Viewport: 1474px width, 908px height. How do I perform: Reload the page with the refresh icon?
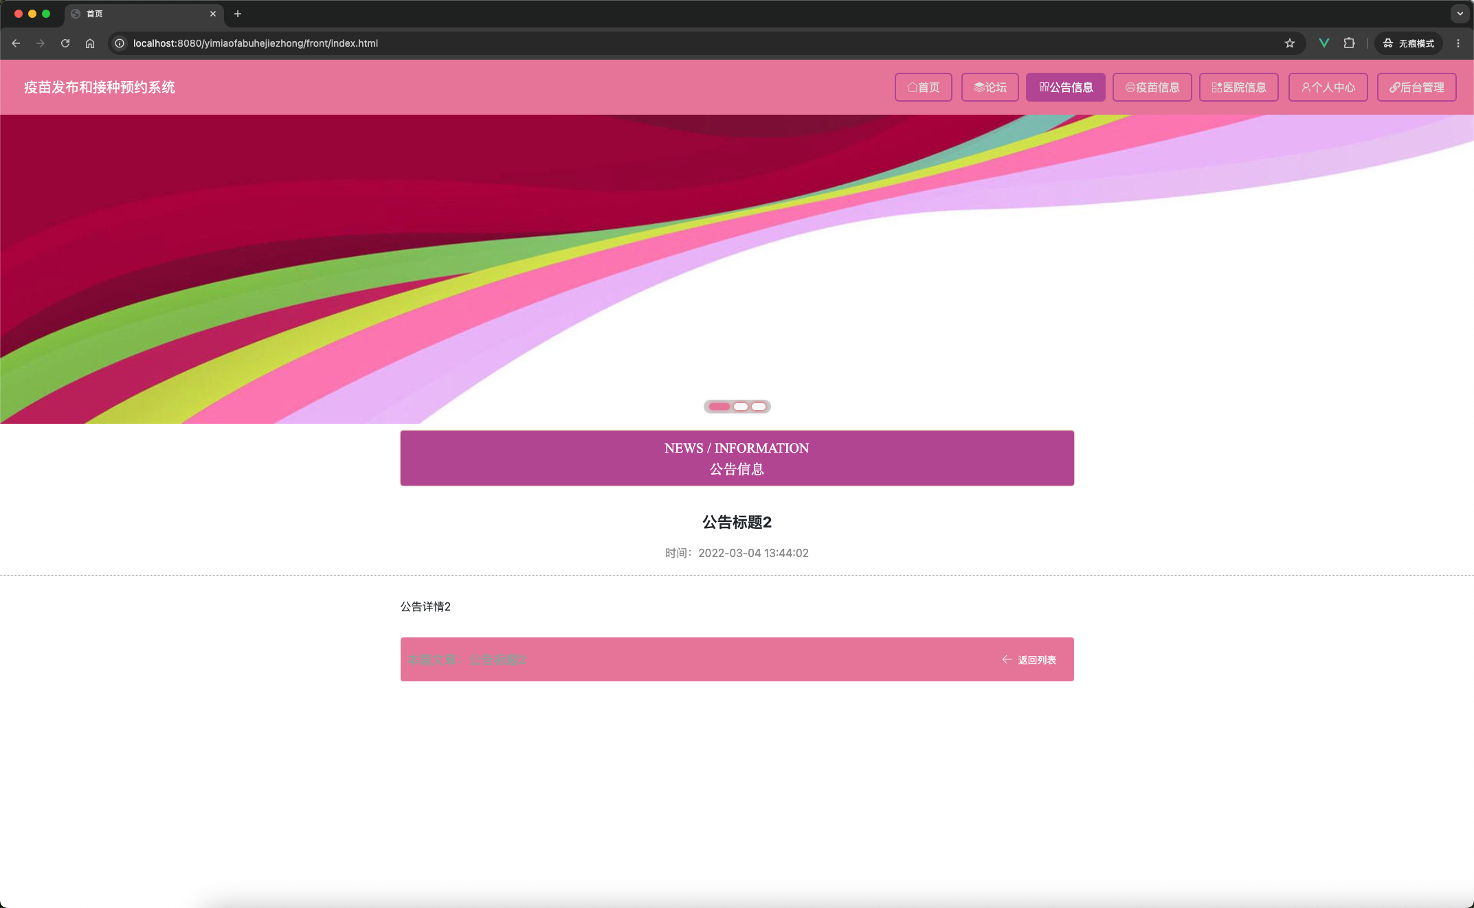[65, 43]
